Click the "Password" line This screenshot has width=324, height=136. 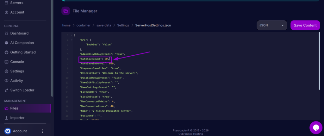point(90,116)
